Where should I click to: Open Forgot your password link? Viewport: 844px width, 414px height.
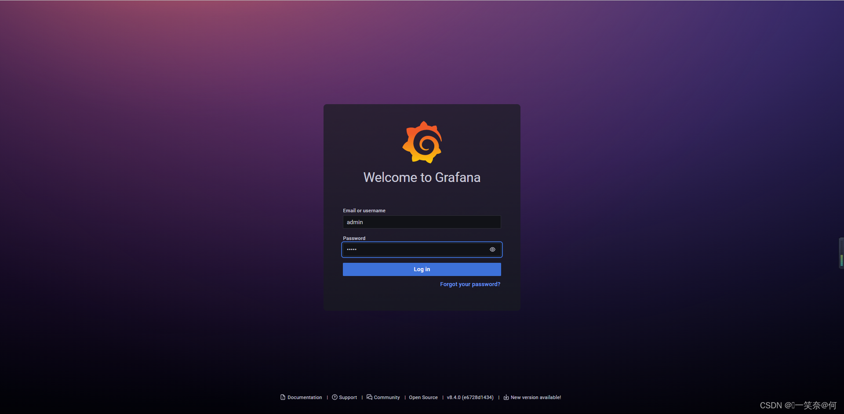pyautogui.click(x=470, y=284)
